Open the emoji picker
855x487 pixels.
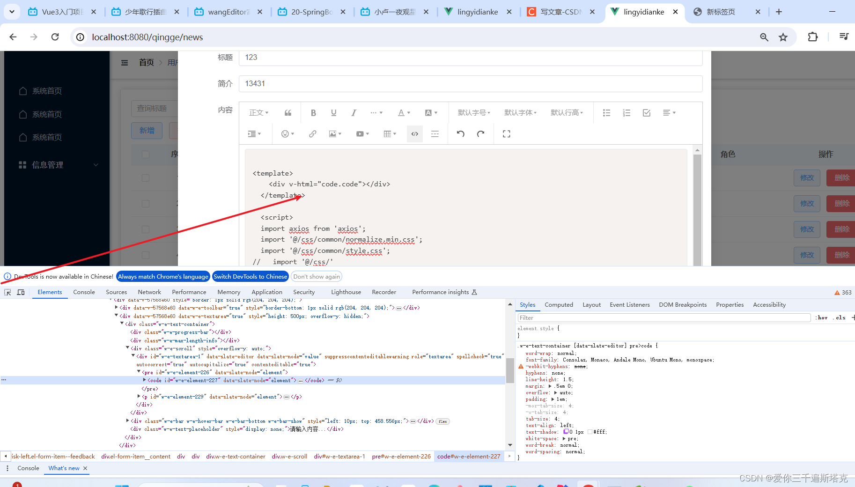coord(285,133)
